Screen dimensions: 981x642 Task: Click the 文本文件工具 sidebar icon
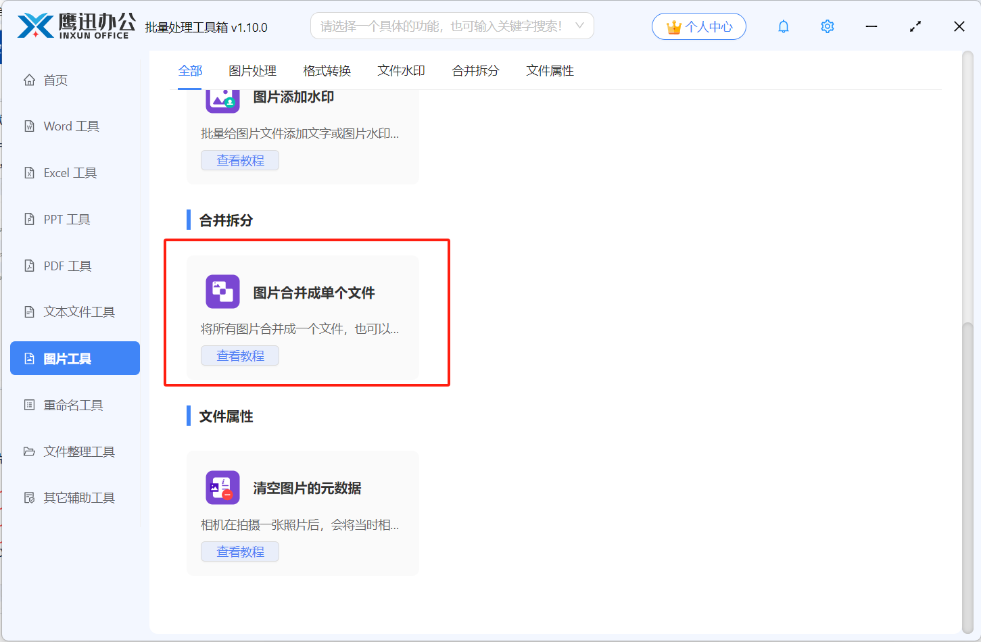(29, 312)
